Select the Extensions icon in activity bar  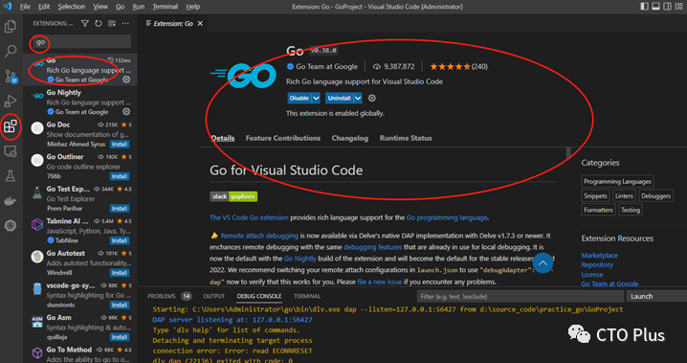coord(11,126)
